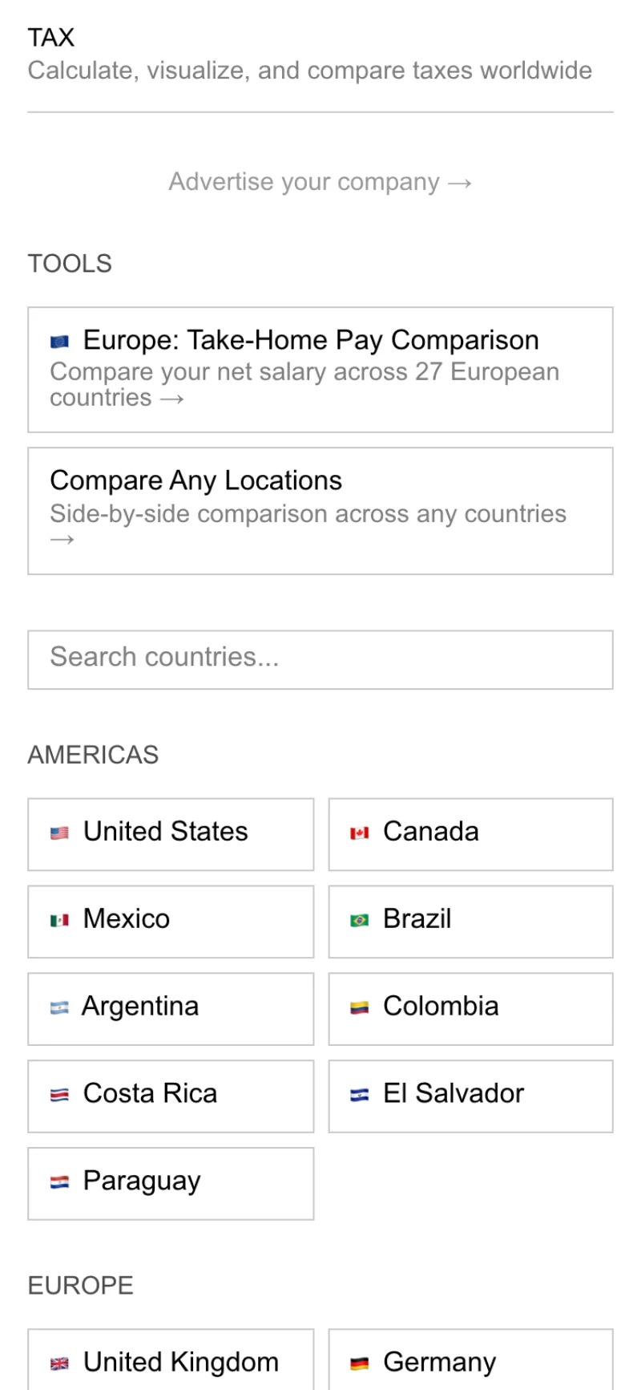Focus the Search countries input field
The image size is (641, 1390).
point(320,659)
